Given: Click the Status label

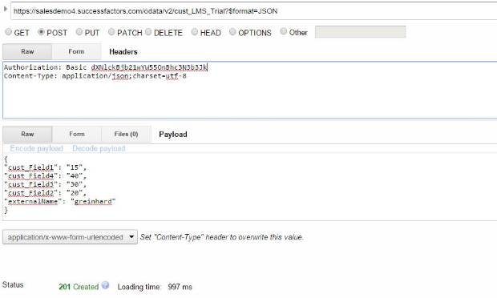Looking at the screenshot, I should tap(13, 284).
